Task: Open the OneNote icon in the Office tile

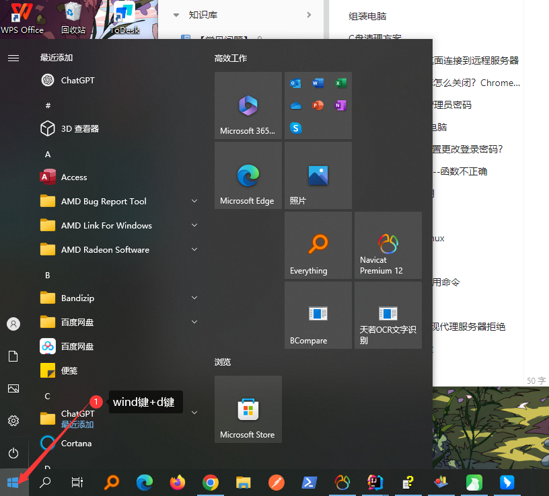Action: tap(340, 106)
